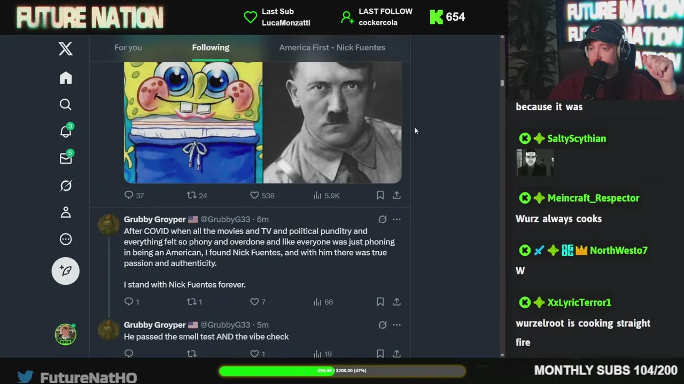
Task: Open SaltyScythian's chat image emote
Action: click(535, 162)
